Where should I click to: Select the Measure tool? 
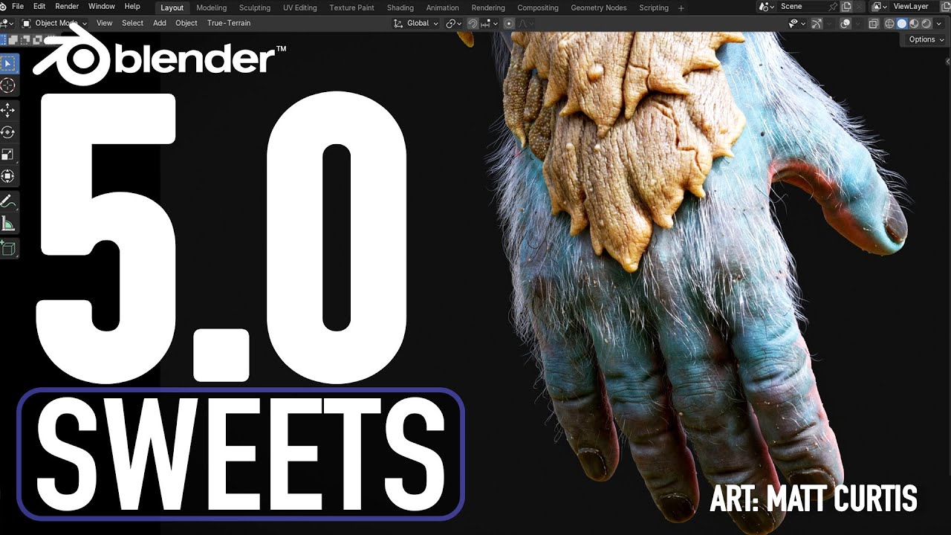point(8,224)
